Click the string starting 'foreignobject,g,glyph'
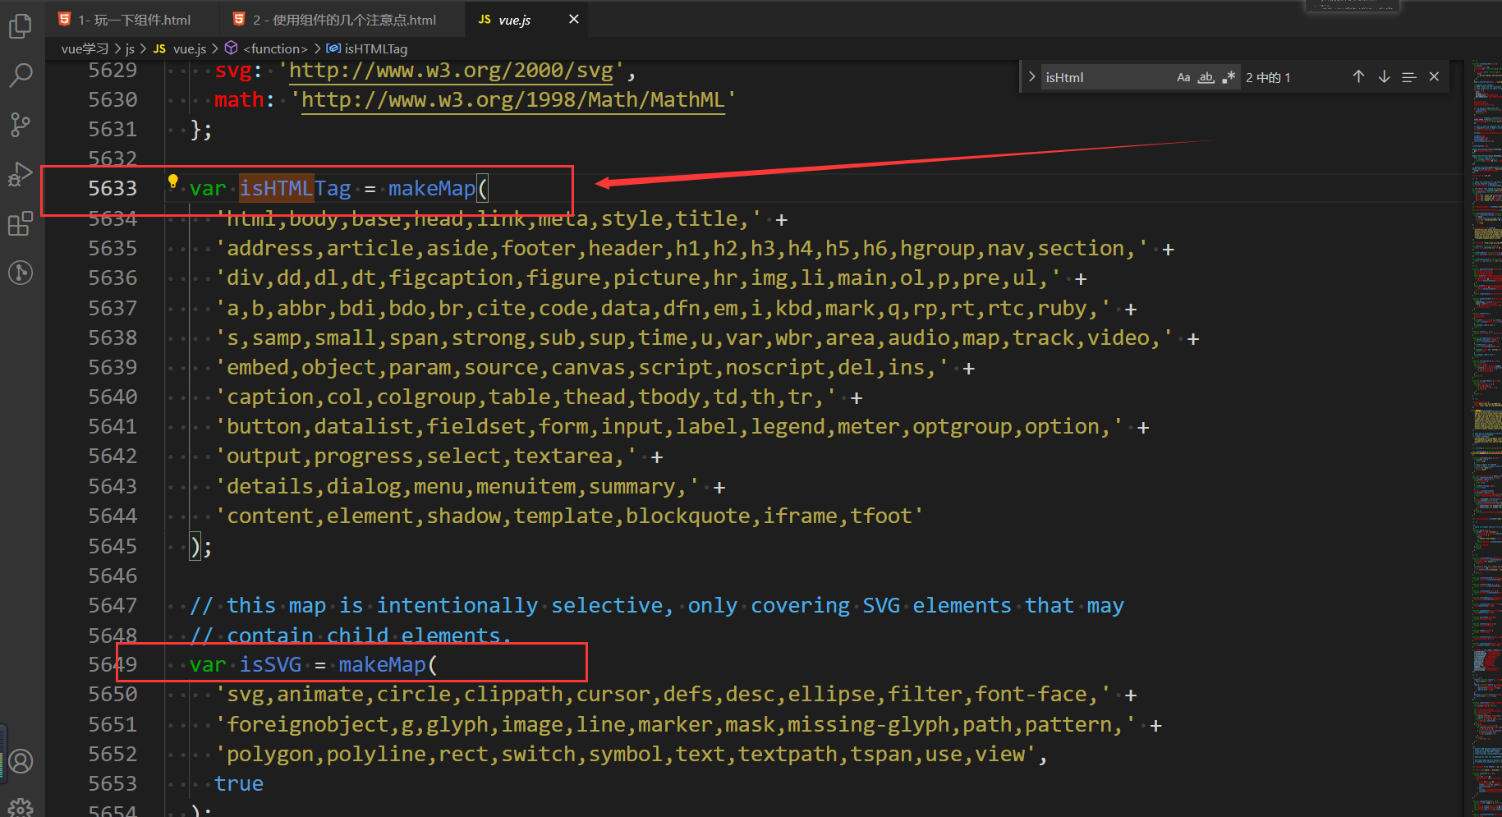 click(x=675, y=724)
